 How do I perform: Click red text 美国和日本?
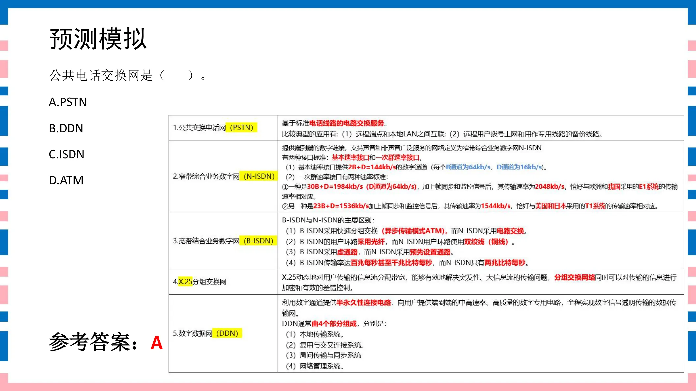click(551, 206)
